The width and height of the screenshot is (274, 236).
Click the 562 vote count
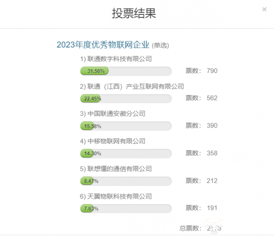[212, 98]
